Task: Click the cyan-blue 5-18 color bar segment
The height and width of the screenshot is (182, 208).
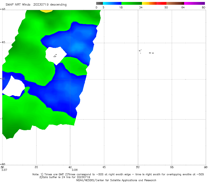Action: point(112,3)
